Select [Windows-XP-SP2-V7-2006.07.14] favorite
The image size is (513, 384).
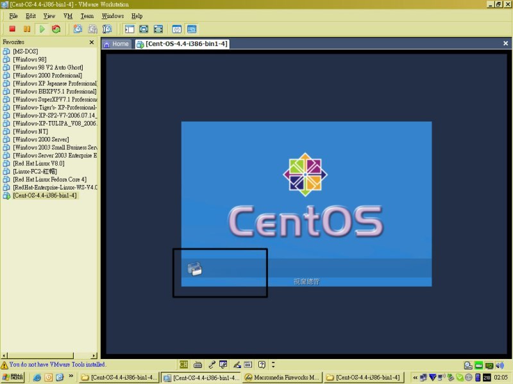(x=50, y=115)
